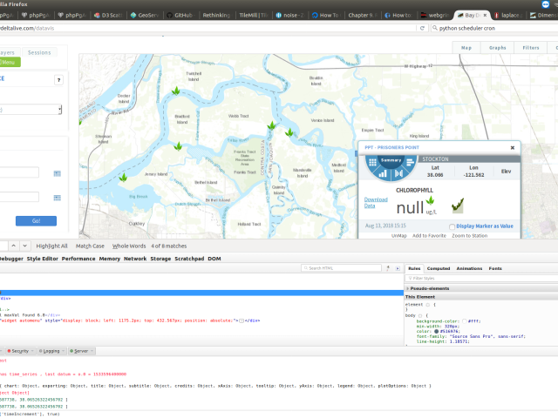558x418 pixels.
Task: Open the Sessions tab in the sidebar
Action: [39, 52]
